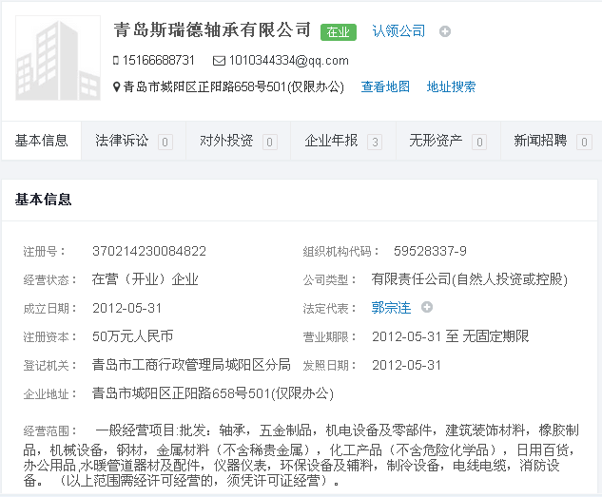Switch to the 法律诉讼 tab
The image size is (602, 497).
coord(122,141)
